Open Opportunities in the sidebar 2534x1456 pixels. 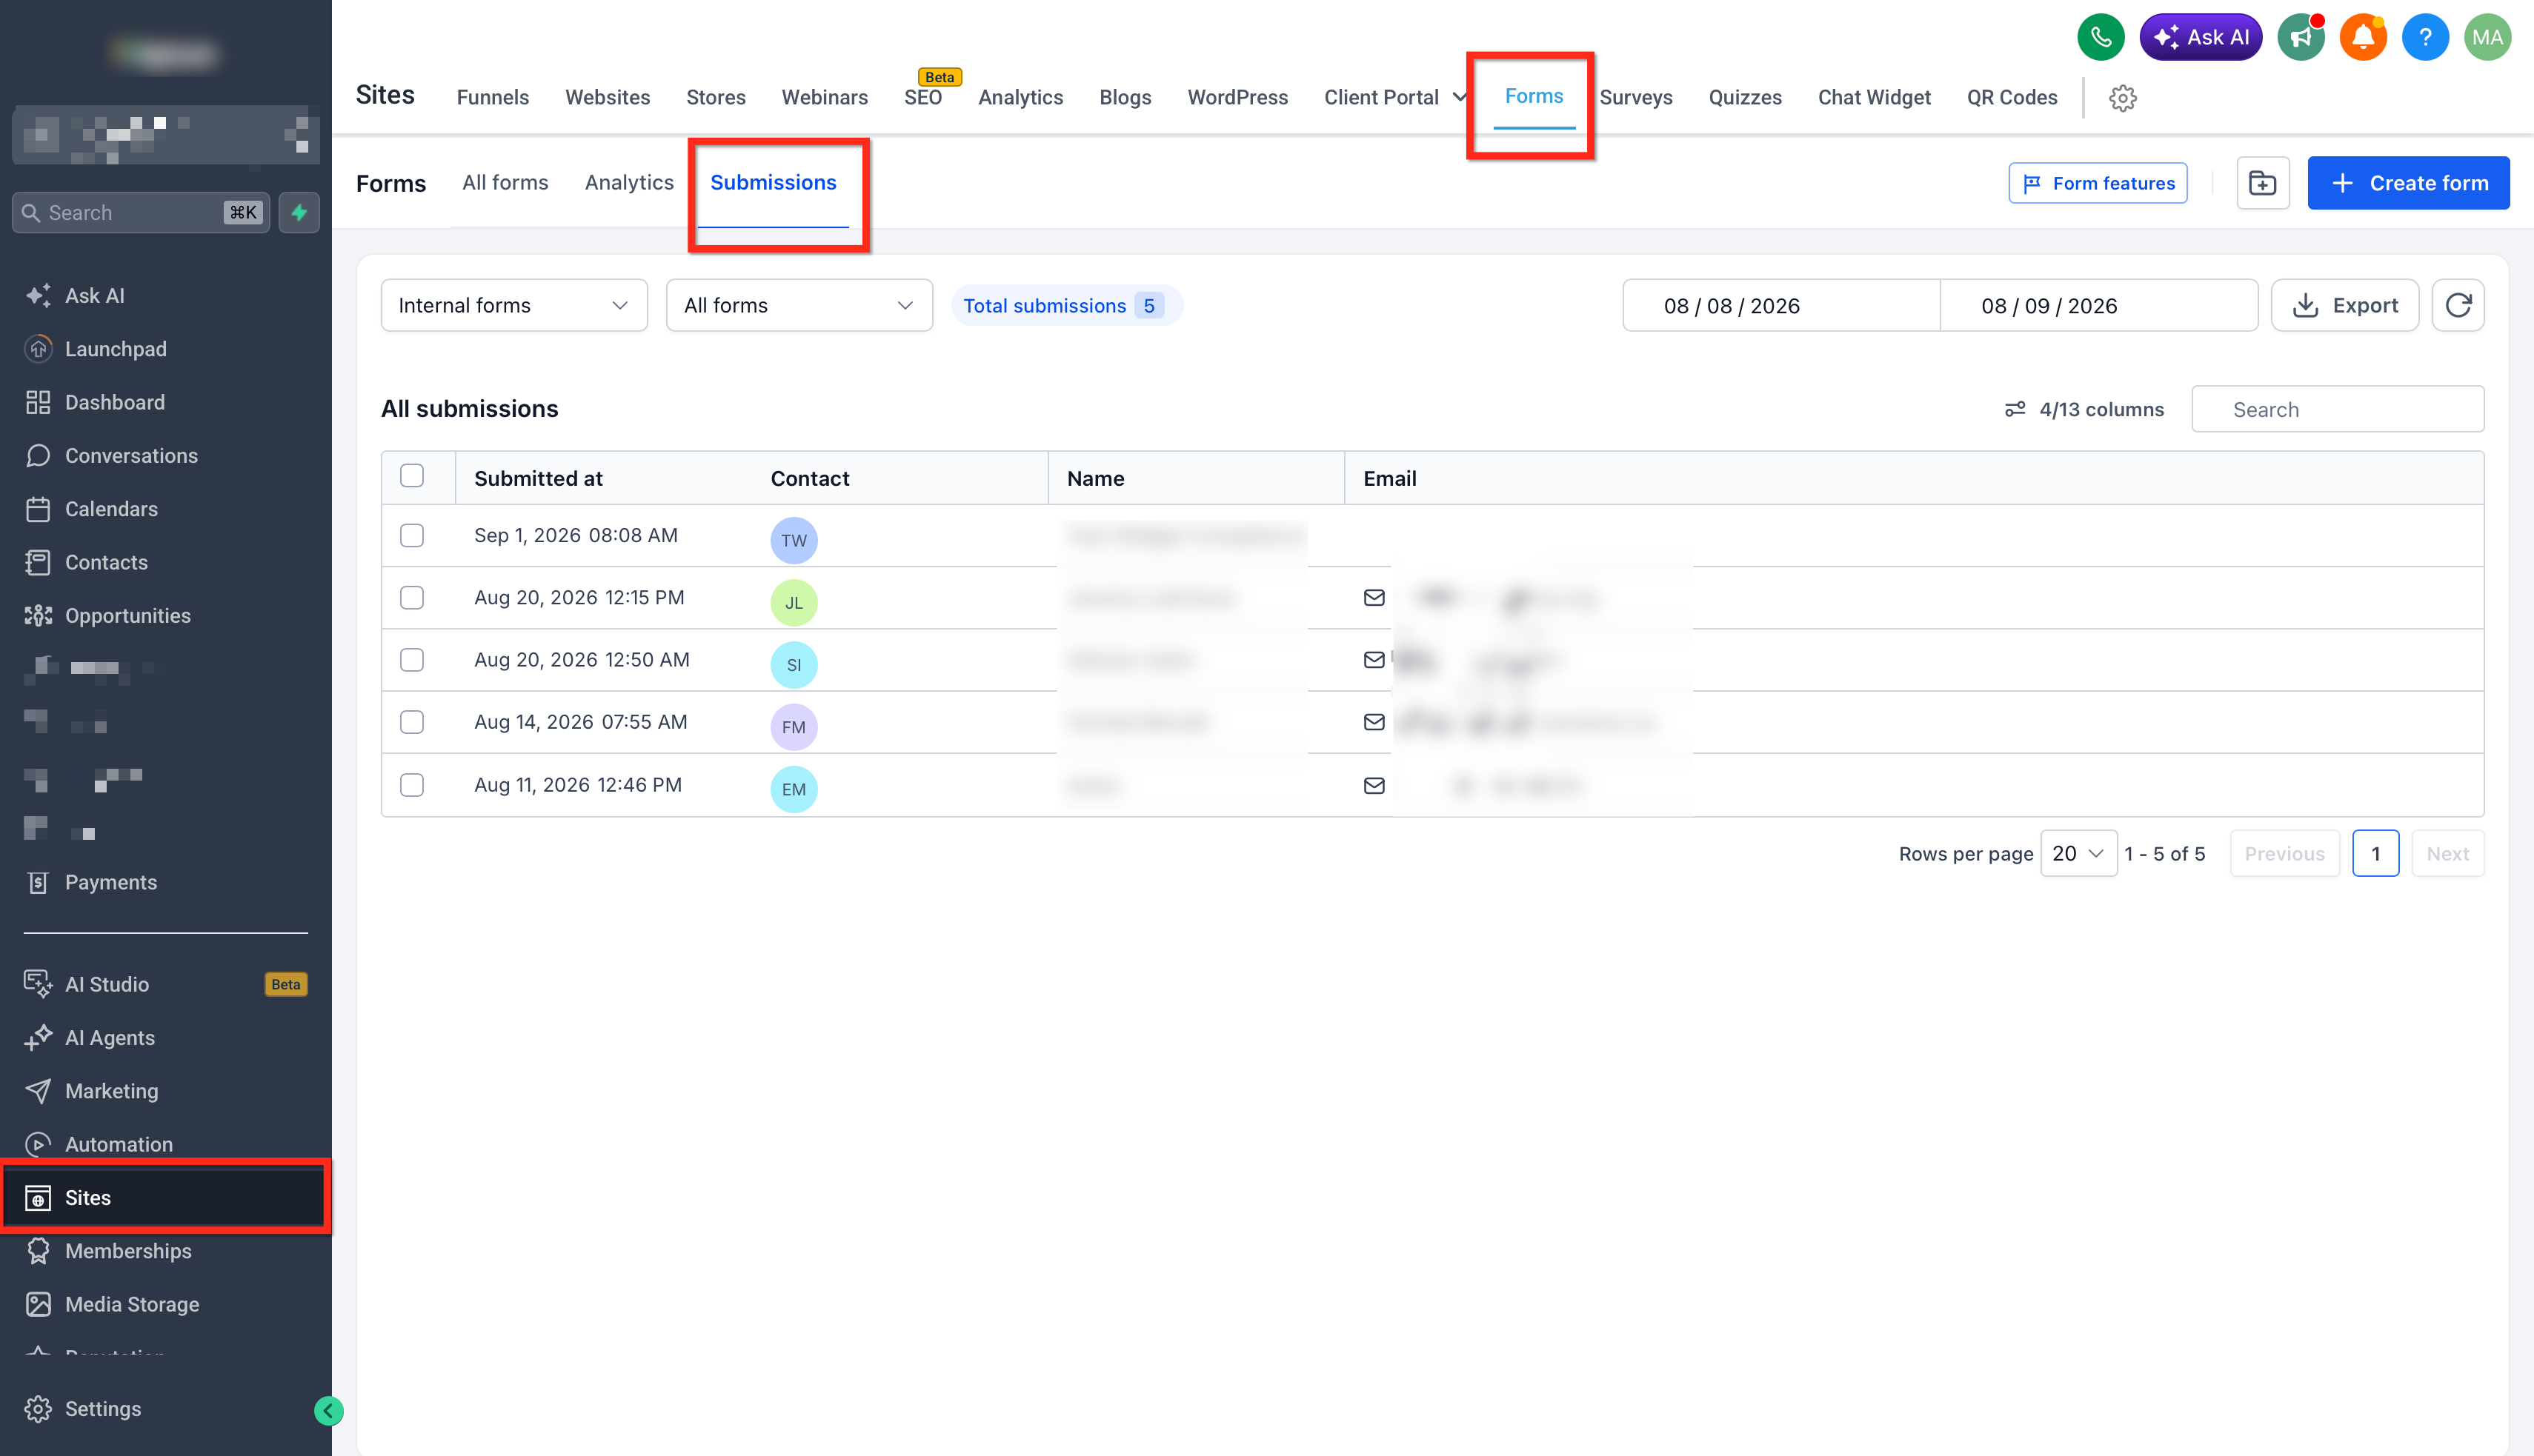click(x=127, y=615)
